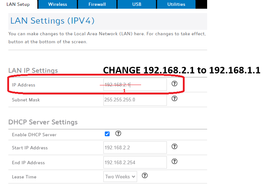Screen dimensions: 263x186
Task: Click the Start IP Address field
Action: click(x=135, y=147)
